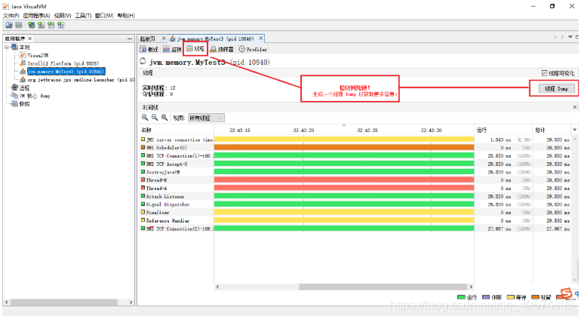The width and height of the screenshot is (581, 319).
Task: Click the timeline horizontal scrollbar thumb
Action: coord(383,287)
